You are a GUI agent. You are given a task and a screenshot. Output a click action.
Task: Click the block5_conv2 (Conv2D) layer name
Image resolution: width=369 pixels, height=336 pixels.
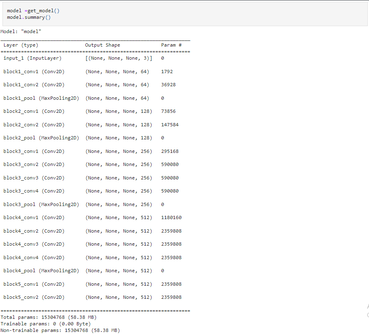pos(34,298)
